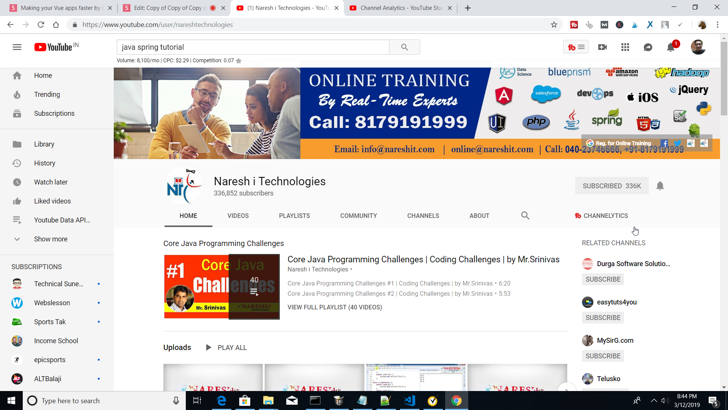Click the channel search magnifier icon
The height and width of the screenshot is (410, 728).
click(x=525, y=216)
